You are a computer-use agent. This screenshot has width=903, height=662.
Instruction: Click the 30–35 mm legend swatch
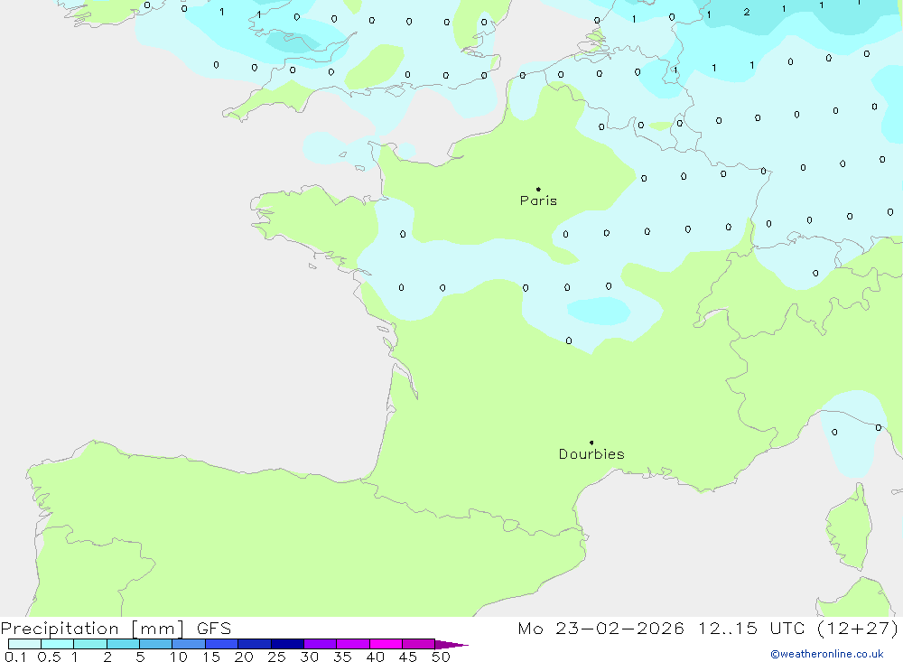click(321, 644)
